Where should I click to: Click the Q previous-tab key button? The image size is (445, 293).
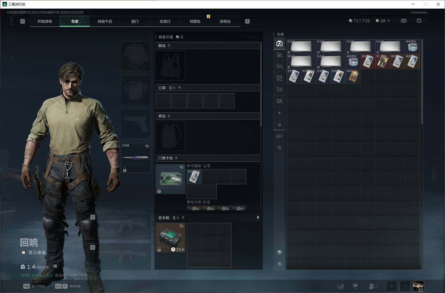23,21
